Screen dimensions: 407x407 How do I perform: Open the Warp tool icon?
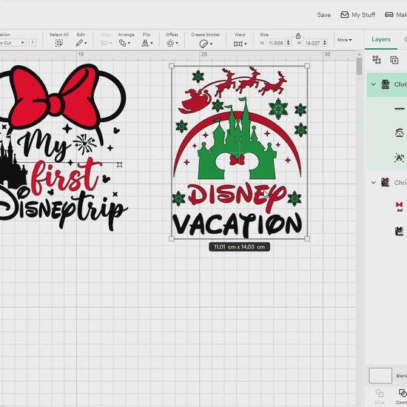tap(238, 44)
